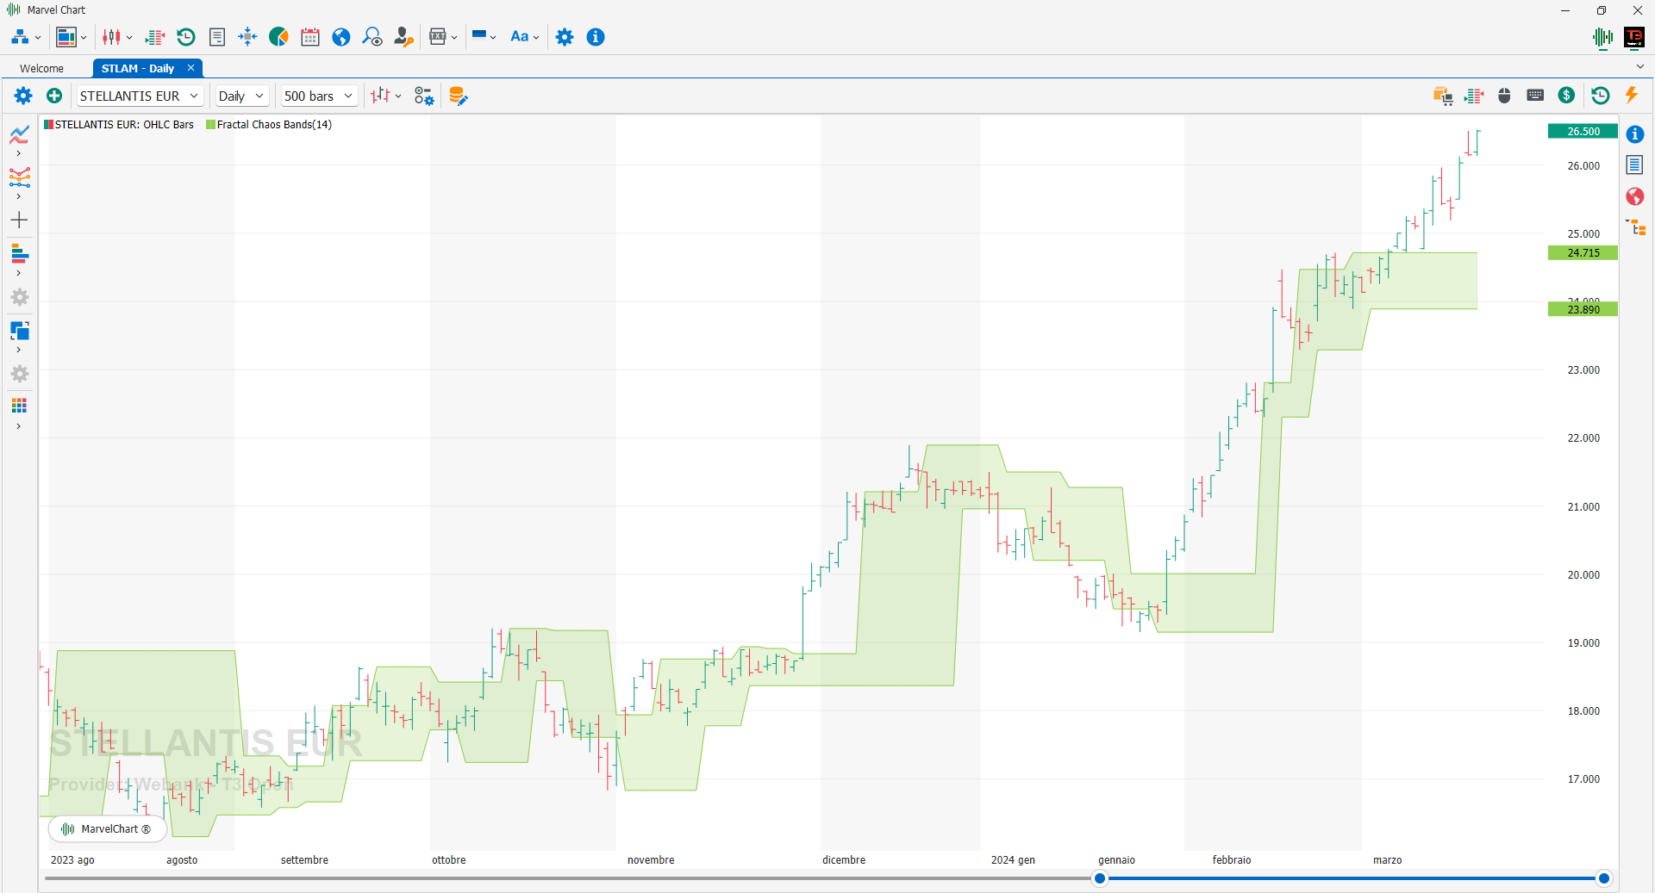Open chart settings gear beside the green plus

coord(23,96)
